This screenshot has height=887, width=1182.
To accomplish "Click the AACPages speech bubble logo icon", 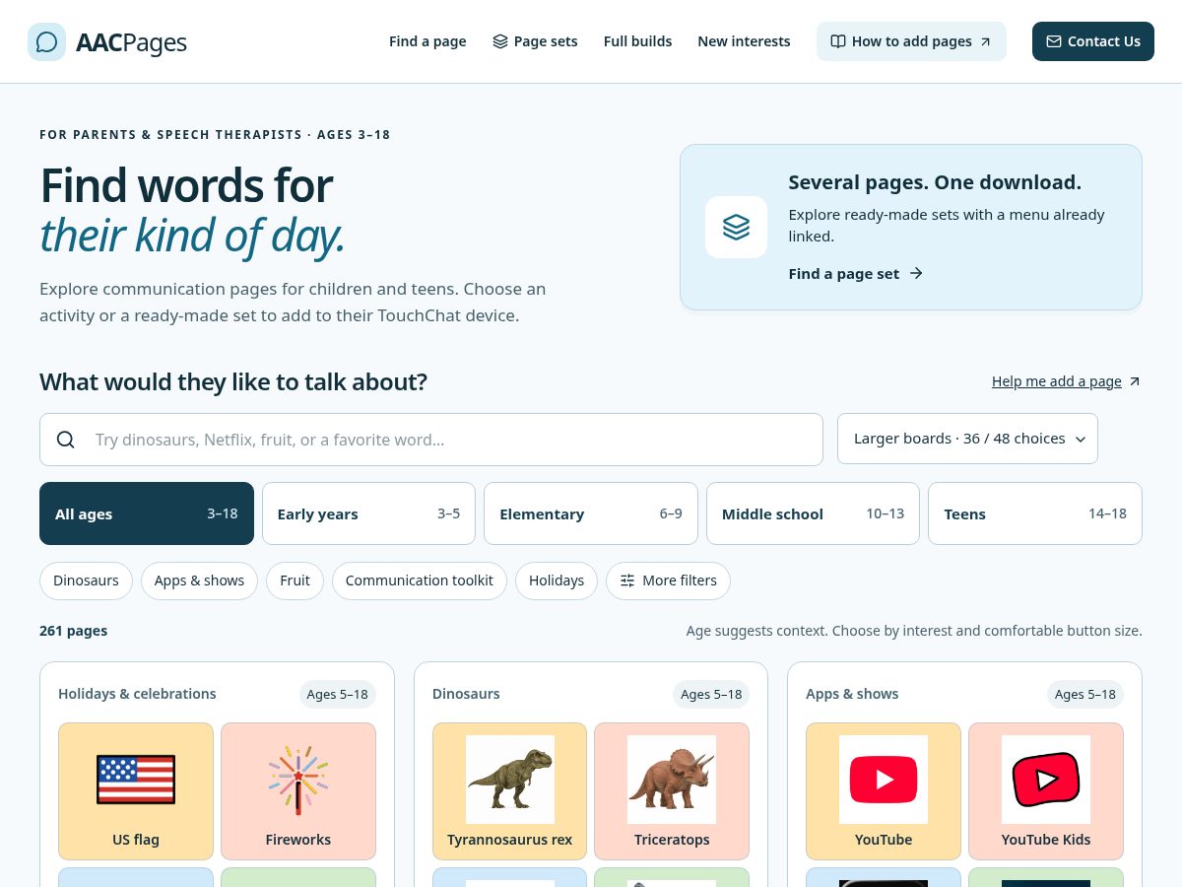I will tap(46, 41).
